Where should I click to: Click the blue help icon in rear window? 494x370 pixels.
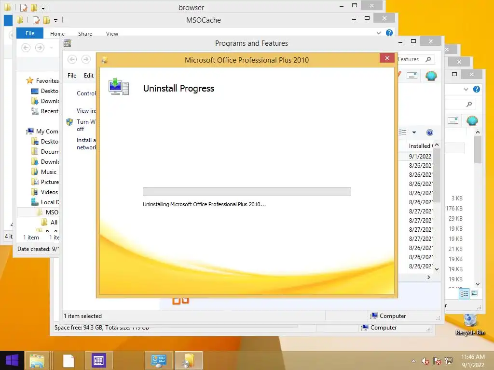tap(477, 89)
